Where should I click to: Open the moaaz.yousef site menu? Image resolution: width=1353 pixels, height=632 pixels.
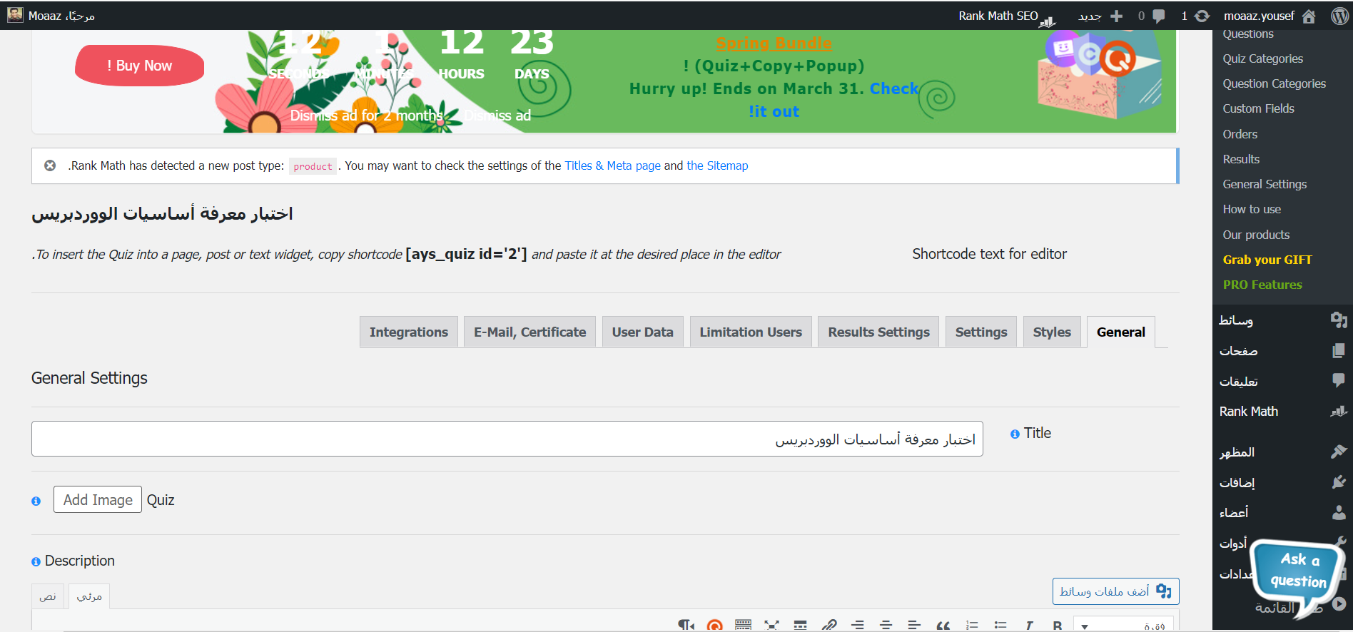coord(1259,16)
